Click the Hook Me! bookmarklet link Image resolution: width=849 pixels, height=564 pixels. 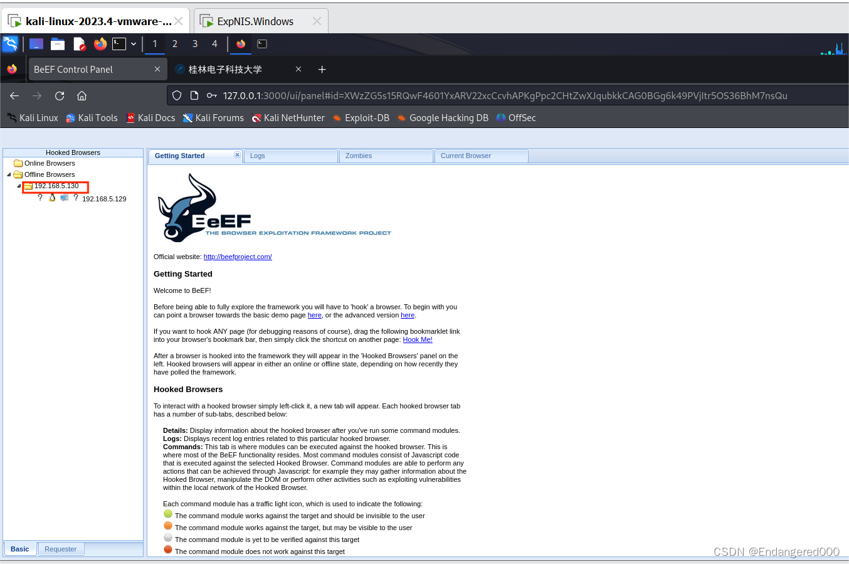(x=418, y=339)
